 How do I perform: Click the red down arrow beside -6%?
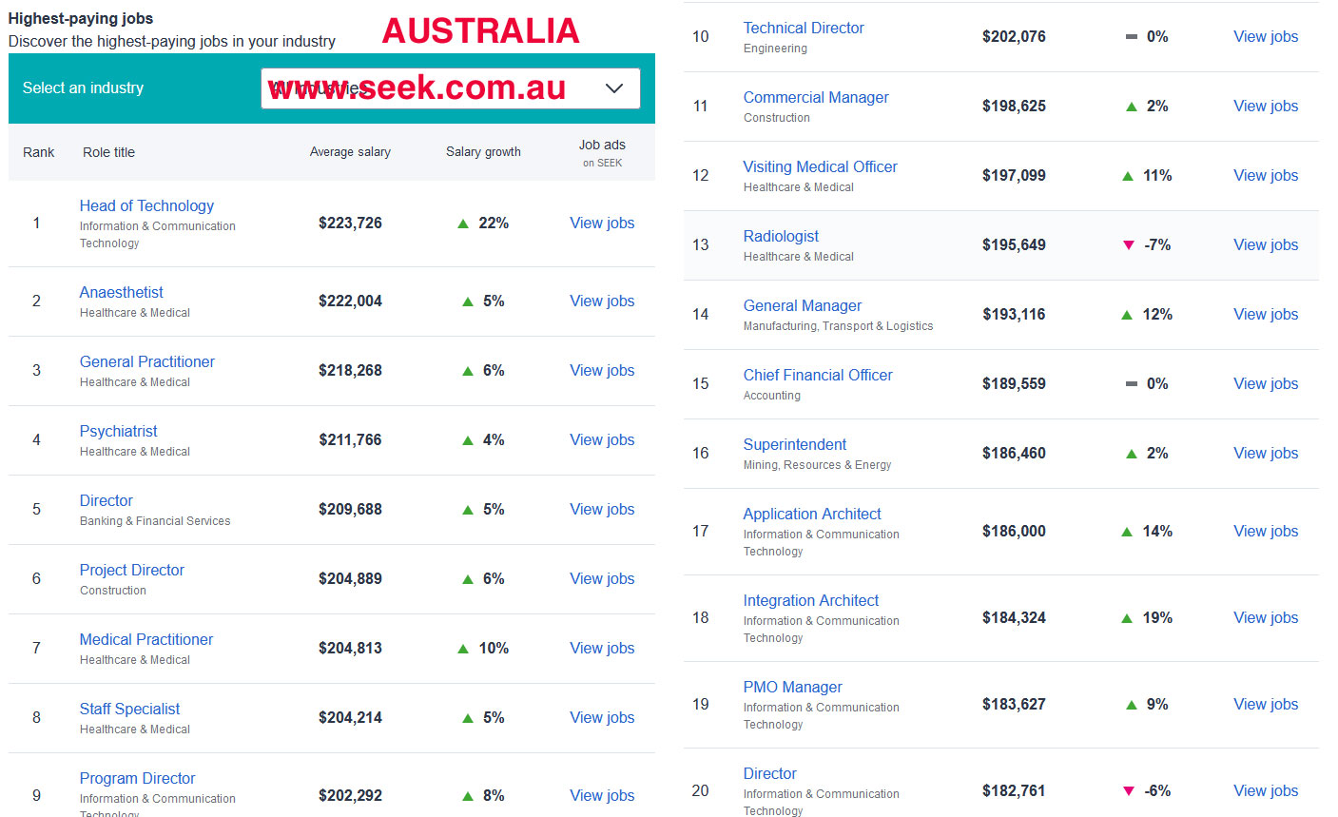pyautogui.click(x=1129, y=791)
